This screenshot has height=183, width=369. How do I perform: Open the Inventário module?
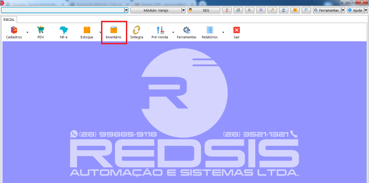tap(113, 33)
